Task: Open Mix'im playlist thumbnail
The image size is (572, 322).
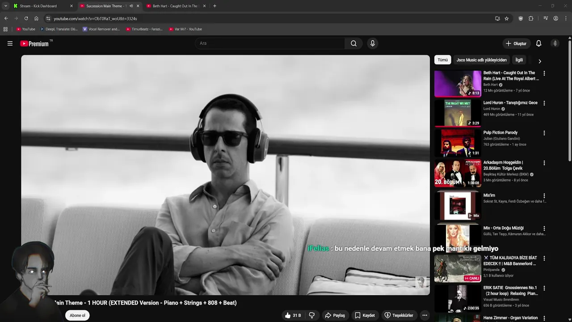Action: pos(458,206)
